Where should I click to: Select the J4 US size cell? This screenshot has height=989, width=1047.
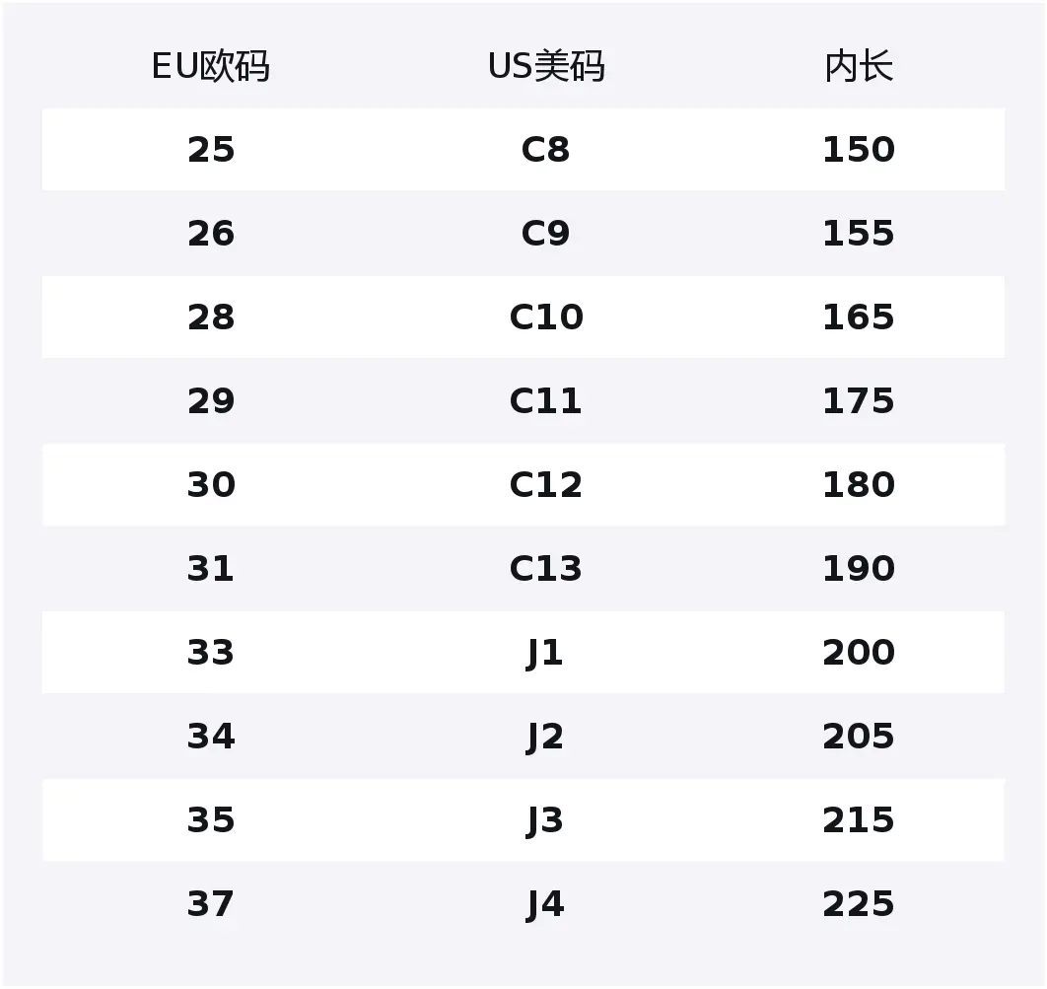(545, 905)
